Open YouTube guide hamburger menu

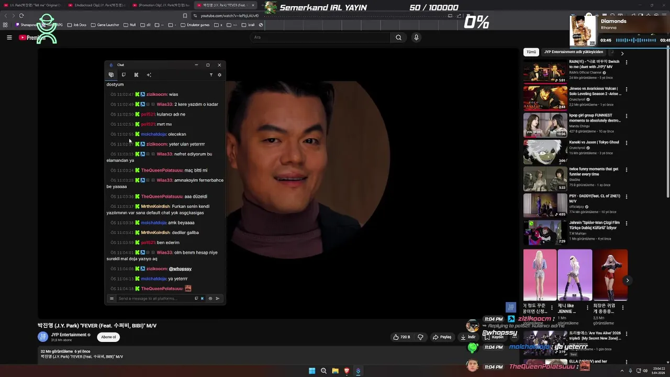[x=9, y=37]
